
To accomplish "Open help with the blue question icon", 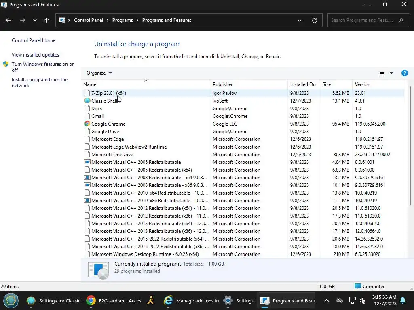I will [404, 73].
